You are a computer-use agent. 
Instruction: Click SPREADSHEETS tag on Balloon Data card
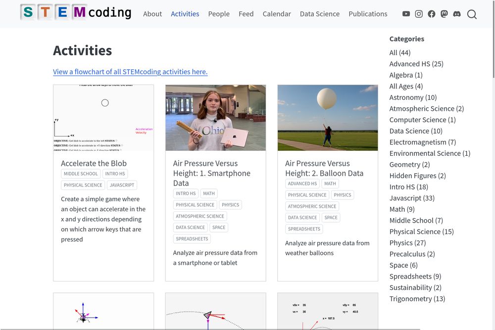[304, 229]
